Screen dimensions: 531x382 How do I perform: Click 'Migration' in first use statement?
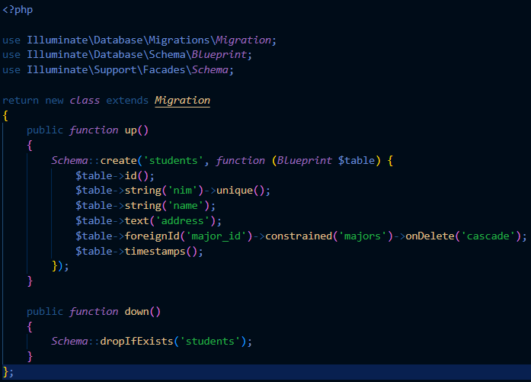pos(244,40)
